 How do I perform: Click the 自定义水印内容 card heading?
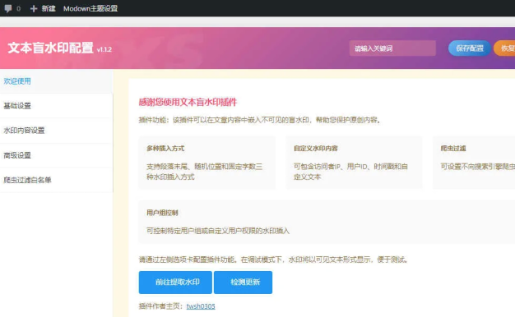(x=316, y=149)
